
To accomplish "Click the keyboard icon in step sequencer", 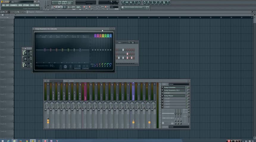I will point(133,42).
